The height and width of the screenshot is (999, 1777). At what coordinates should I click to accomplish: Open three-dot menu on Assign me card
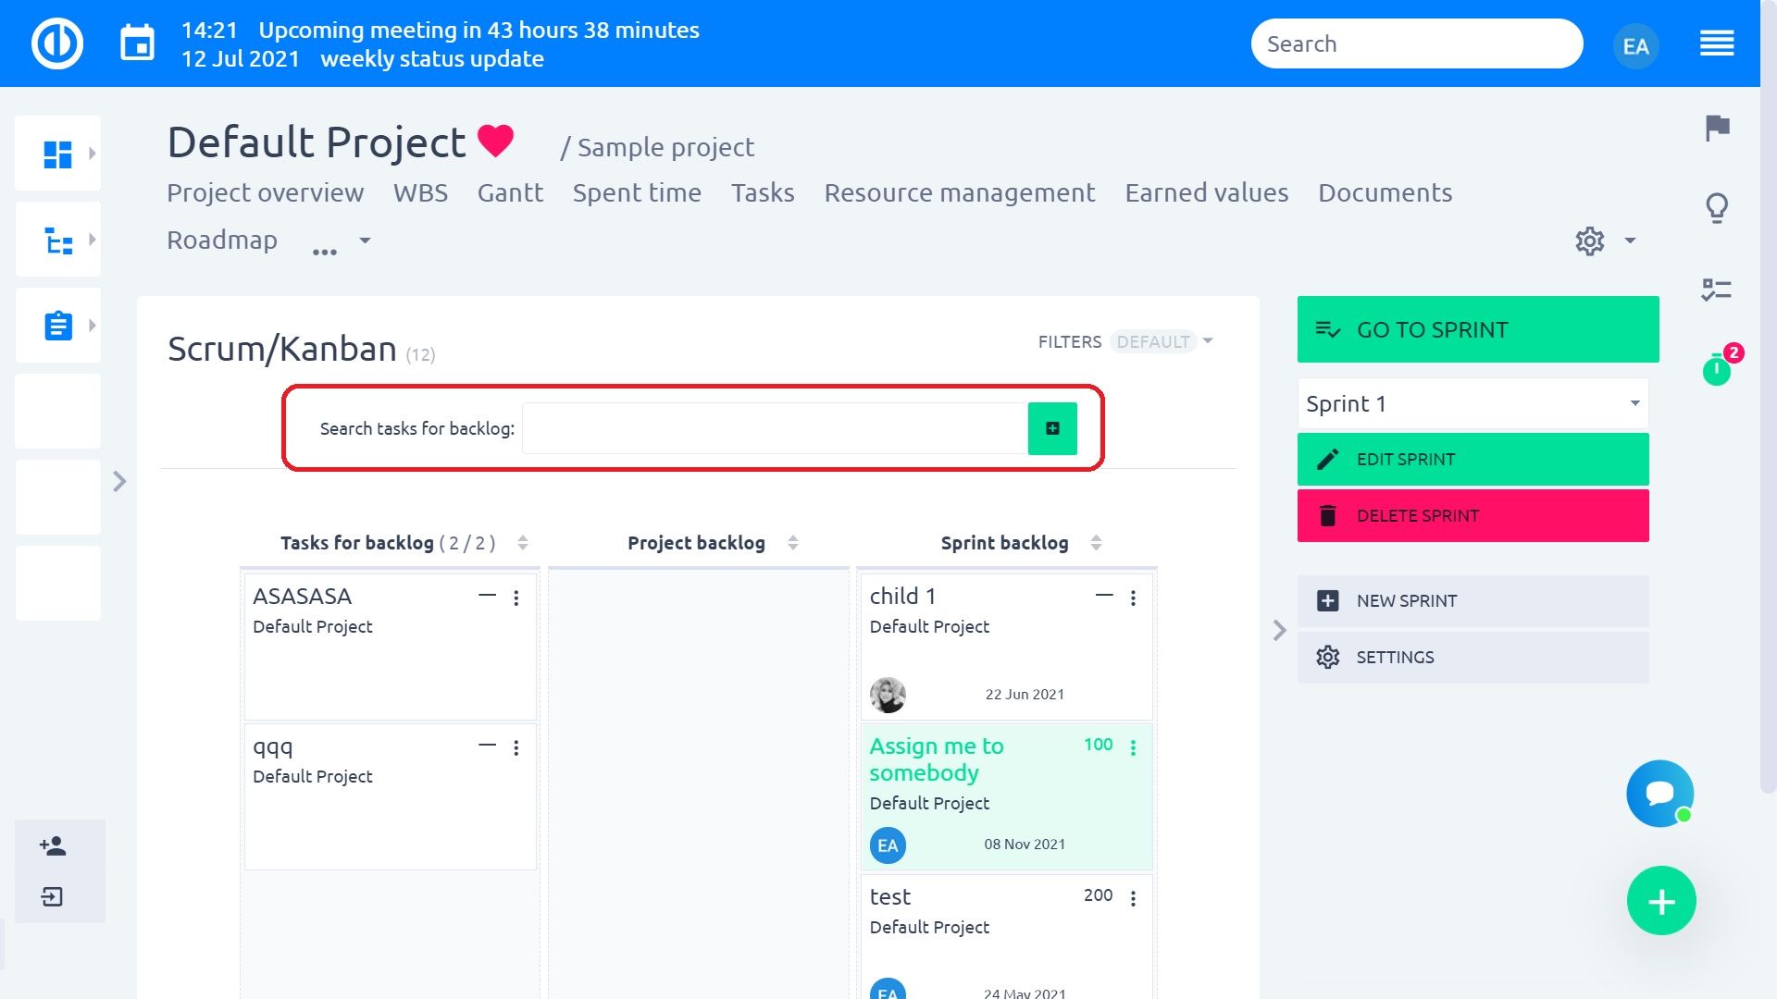(1133, 748)
